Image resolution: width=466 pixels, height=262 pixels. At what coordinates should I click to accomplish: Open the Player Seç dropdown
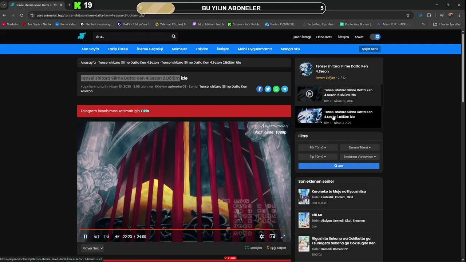click(x=92, y=248)
